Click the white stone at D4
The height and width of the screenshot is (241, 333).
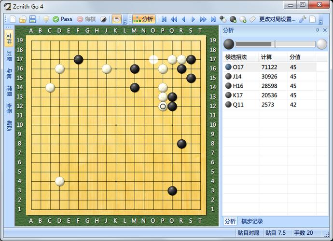(60, 181)
